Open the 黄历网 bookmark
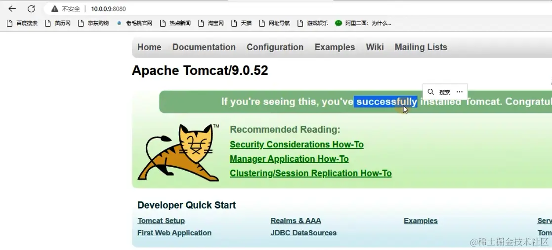The height and width of the screenshot is (250, 552). [58, 23]
